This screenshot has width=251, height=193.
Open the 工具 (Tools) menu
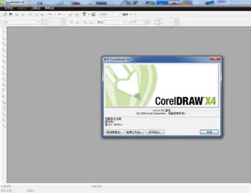point(36,8)
